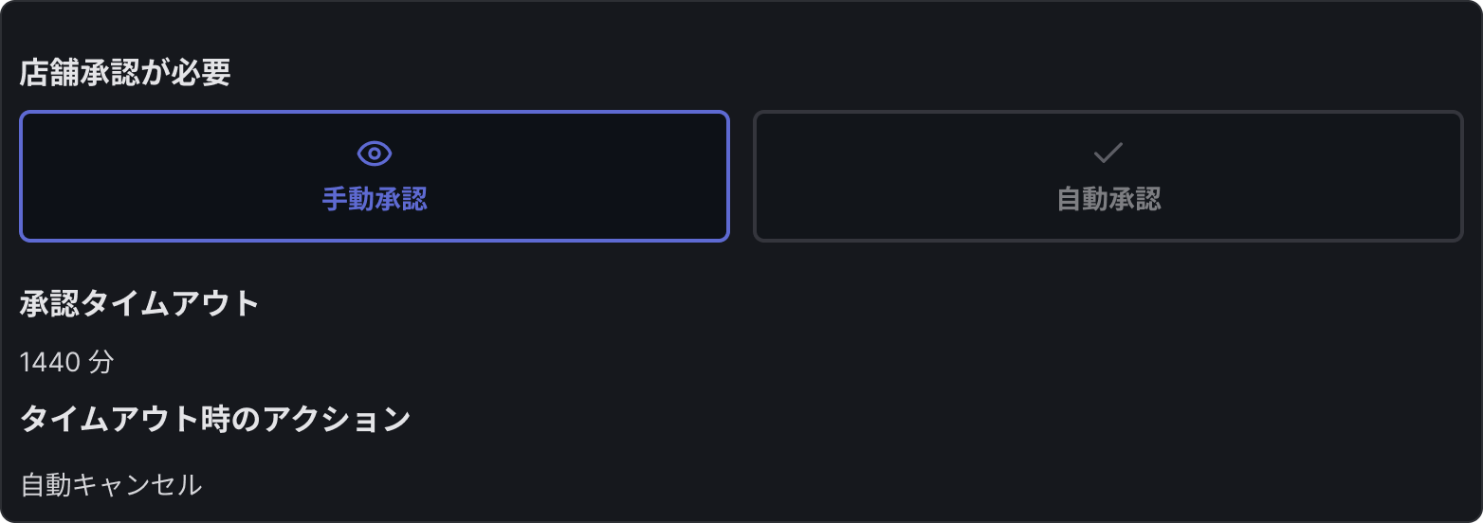
Task: Click the 分 unit beside 1440
Action: click(101, 362)
